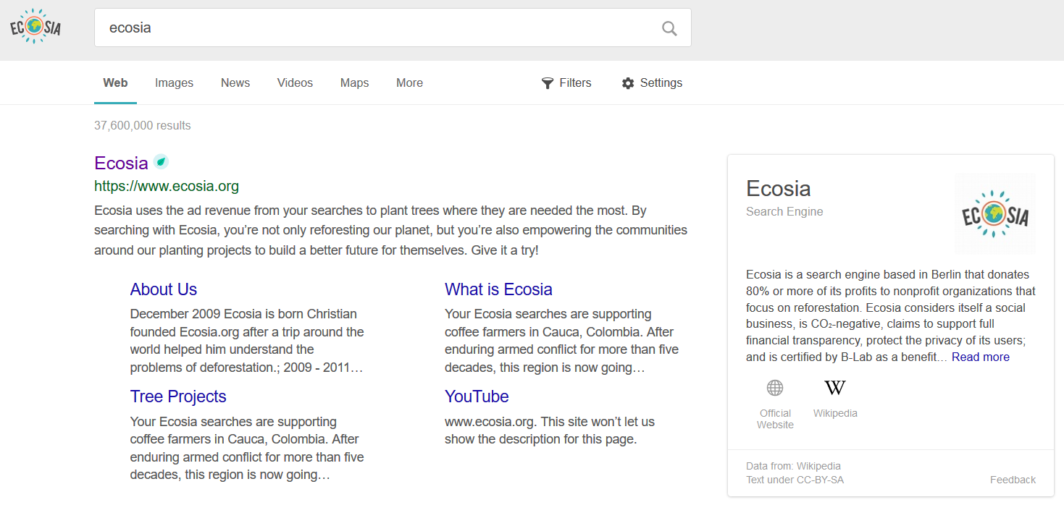The image size is (1064, 505).
Task: Open the News results tab
Action: (x=235, y=82)
